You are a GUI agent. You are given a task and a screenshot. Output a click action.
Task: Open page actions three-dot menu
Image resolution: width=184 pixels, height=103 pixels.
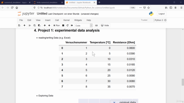click(140, 8)
